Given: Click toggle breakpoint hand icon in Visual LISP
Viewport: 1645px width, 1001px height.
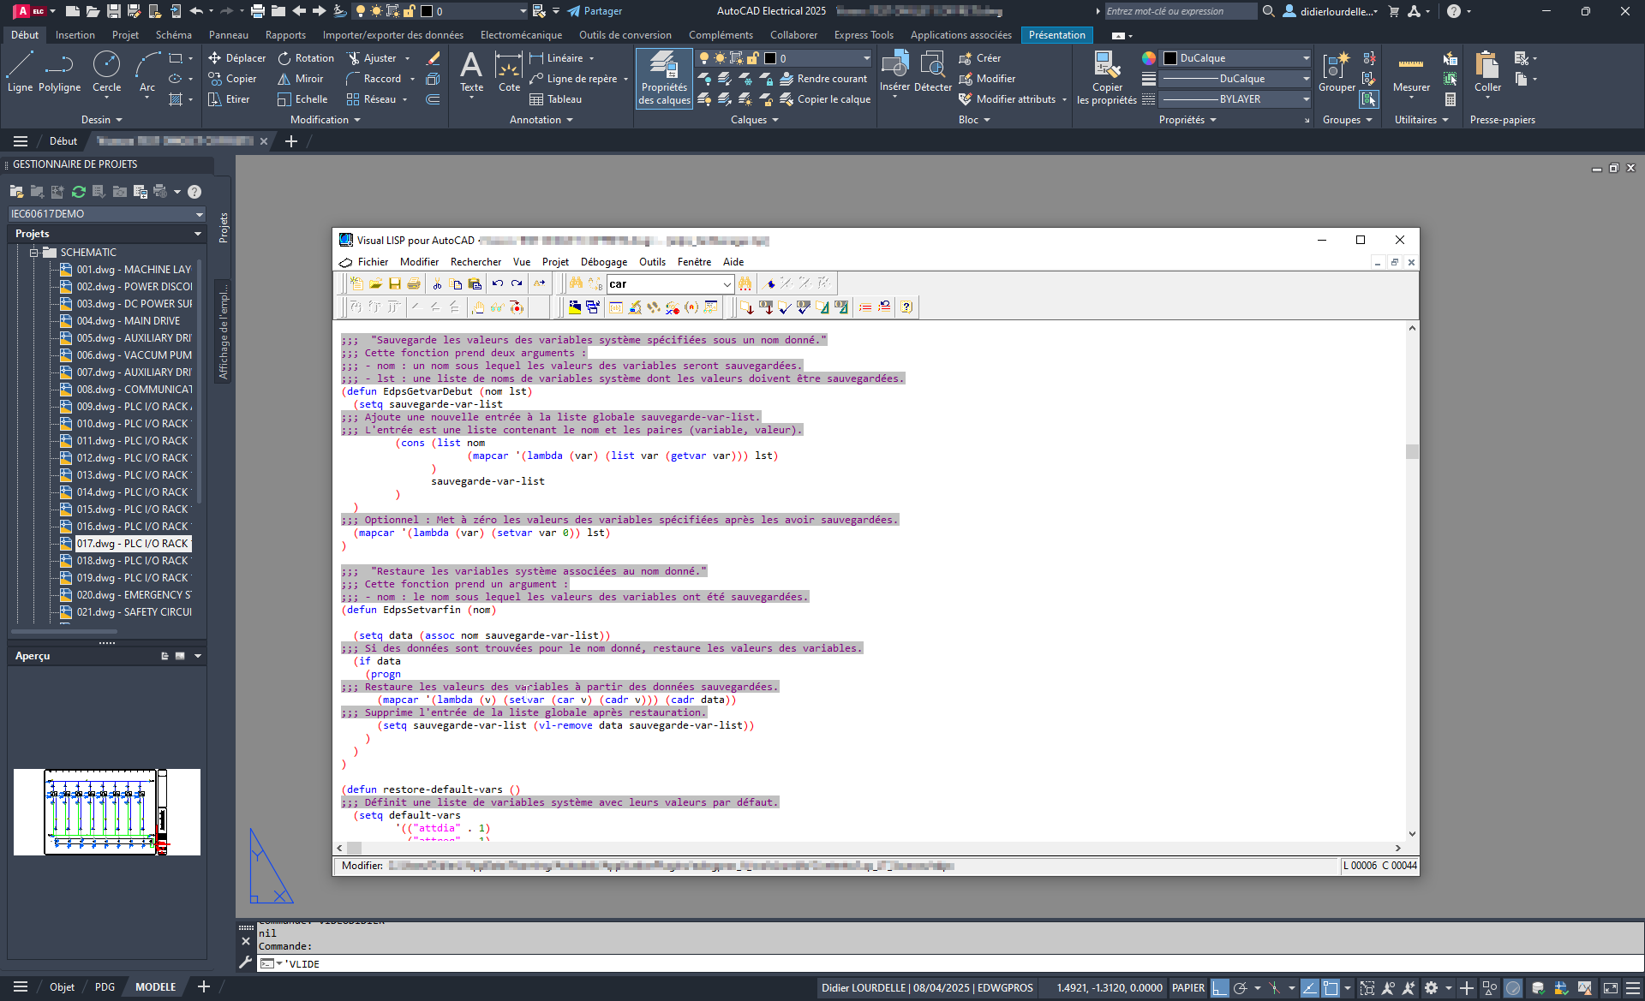Looking at the screenshot, I should pos(478,307).
